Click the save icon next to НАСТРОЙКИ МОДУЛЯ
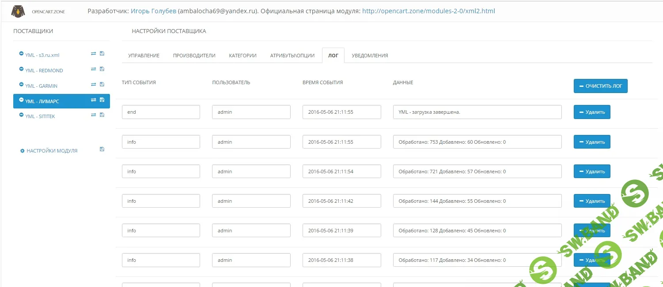 [x=102, y=149]
